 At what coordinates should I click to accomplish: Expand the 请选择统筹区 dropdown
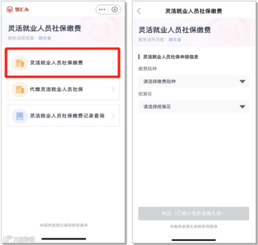click(194, 107)
